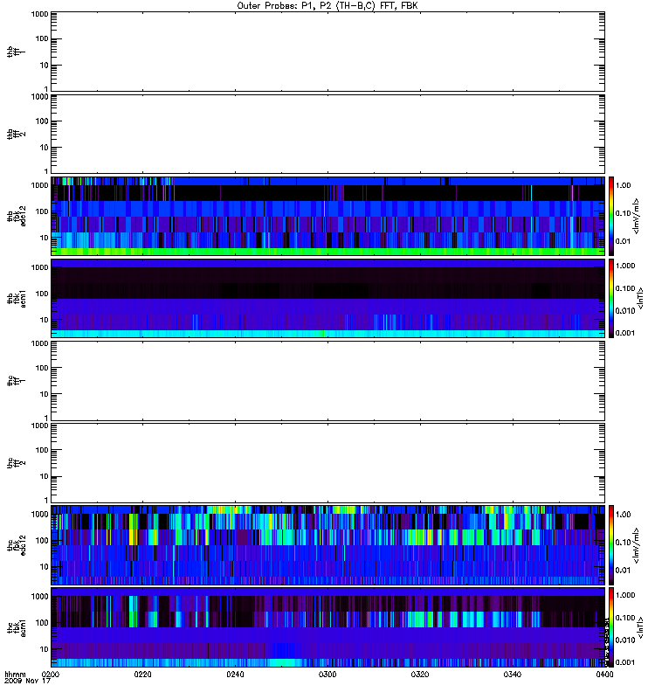The width and height of the screenshot is (655, 699).
Task: Select the thb fbk scm1 color bar
Action: pyautogui.click(x=611, y=298)
